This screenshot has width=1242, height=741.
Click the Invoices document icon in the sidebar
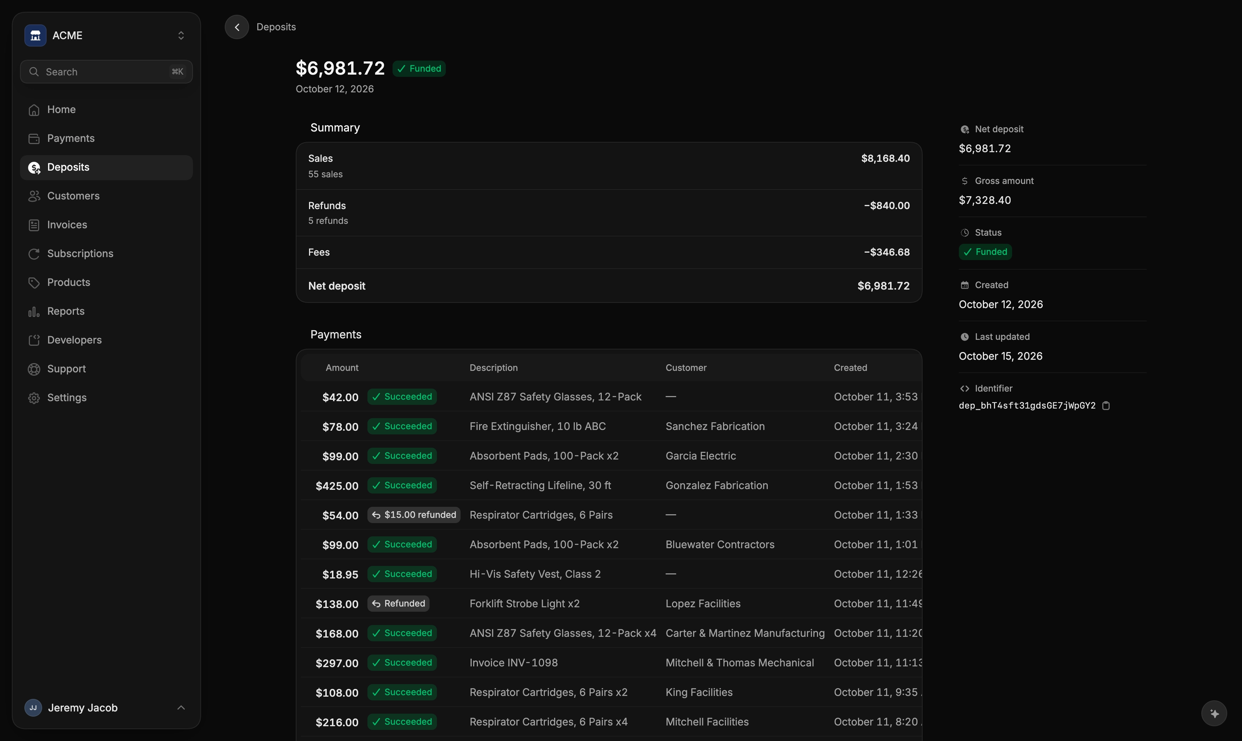[x=34, y=225]
